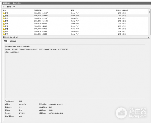Click warning icon of the 10:15:17 event

tap(4, 18)
